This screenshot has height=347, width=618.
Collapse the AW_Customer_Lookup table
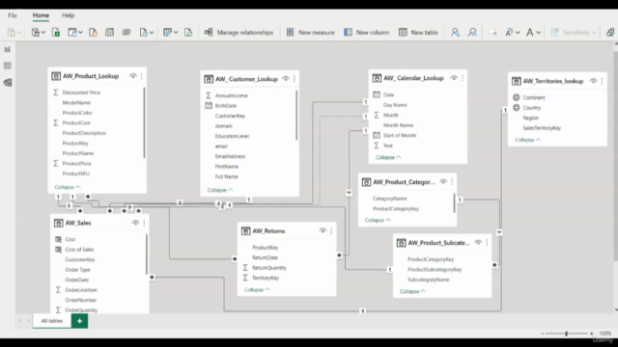tap(220, 190)
